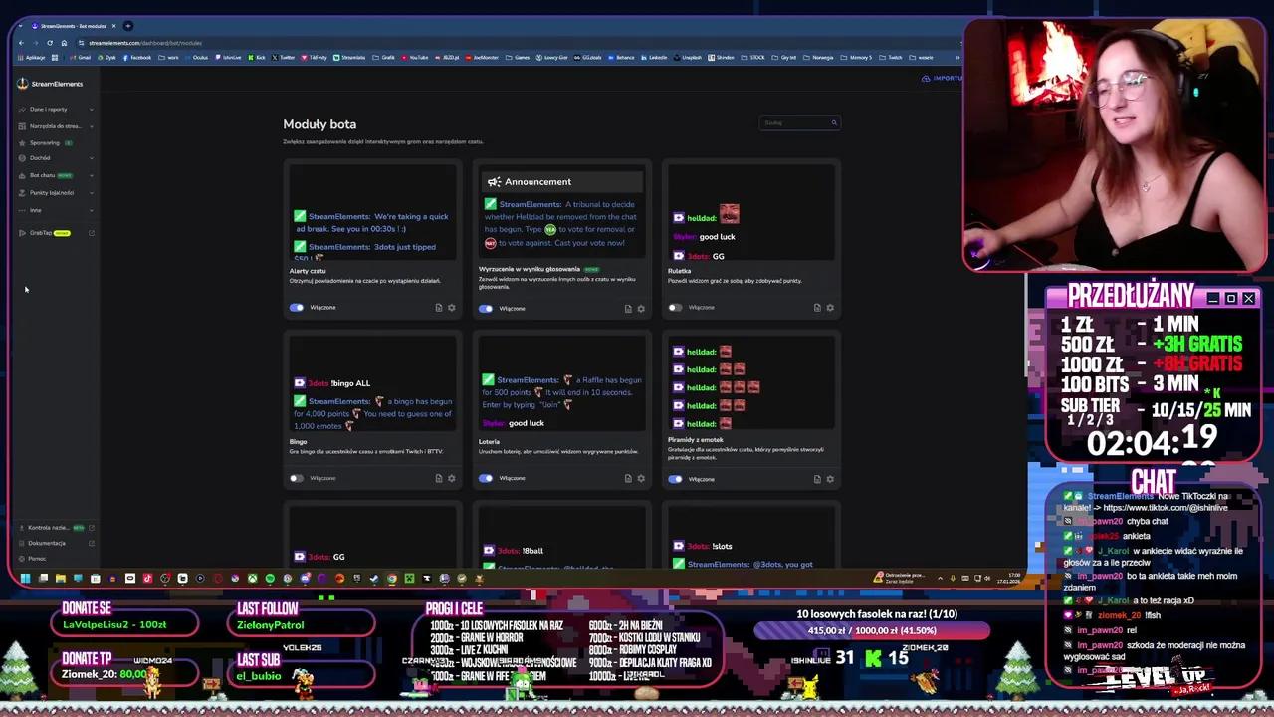Open the new browser tab plus button
The width and height of the screenshot is (1274, 717).
(128, 26)
